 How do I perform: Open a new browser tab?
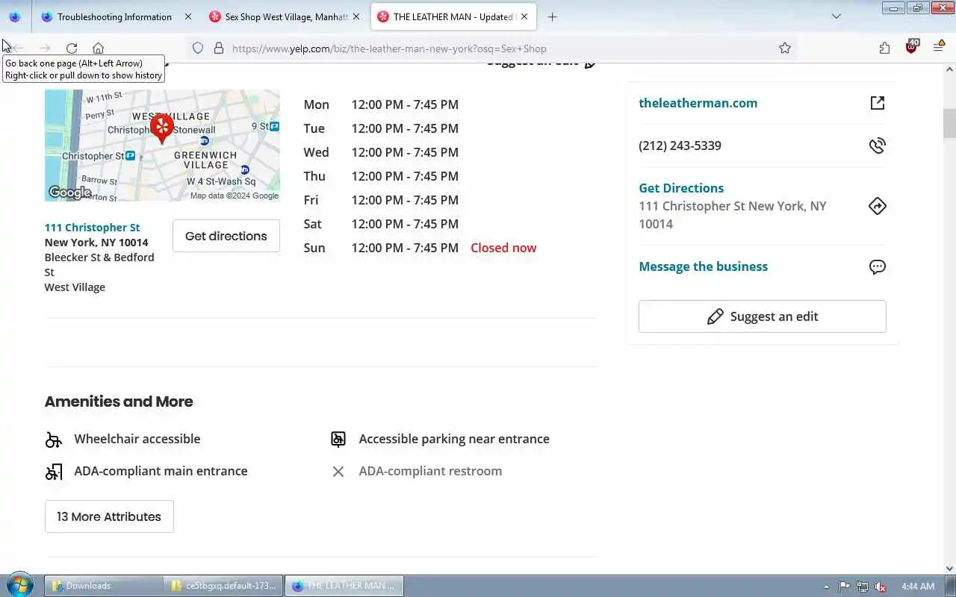pyautogui.click(x=552, y=16)
